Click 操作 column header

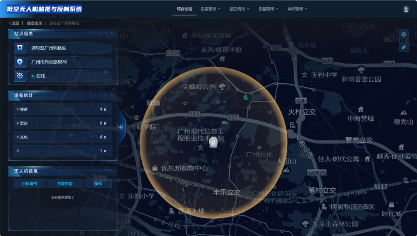tap(98, 184)
